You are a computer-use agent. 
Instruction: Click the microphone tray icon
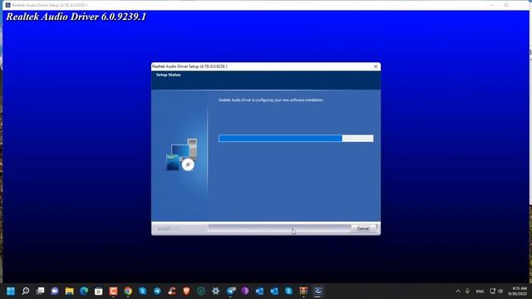pos(467,292)
